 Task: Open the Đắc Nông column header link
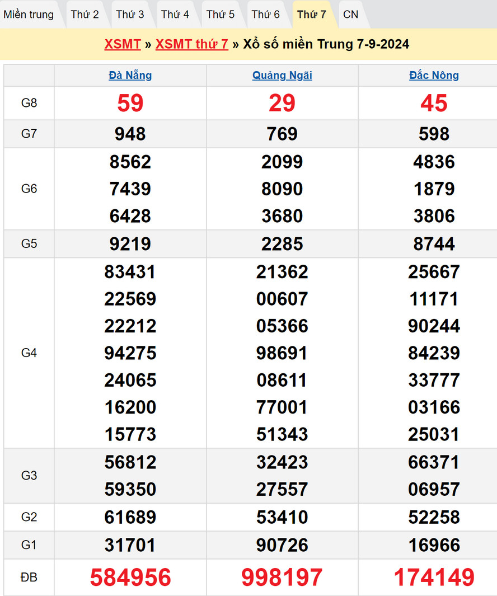pos(434,76)
